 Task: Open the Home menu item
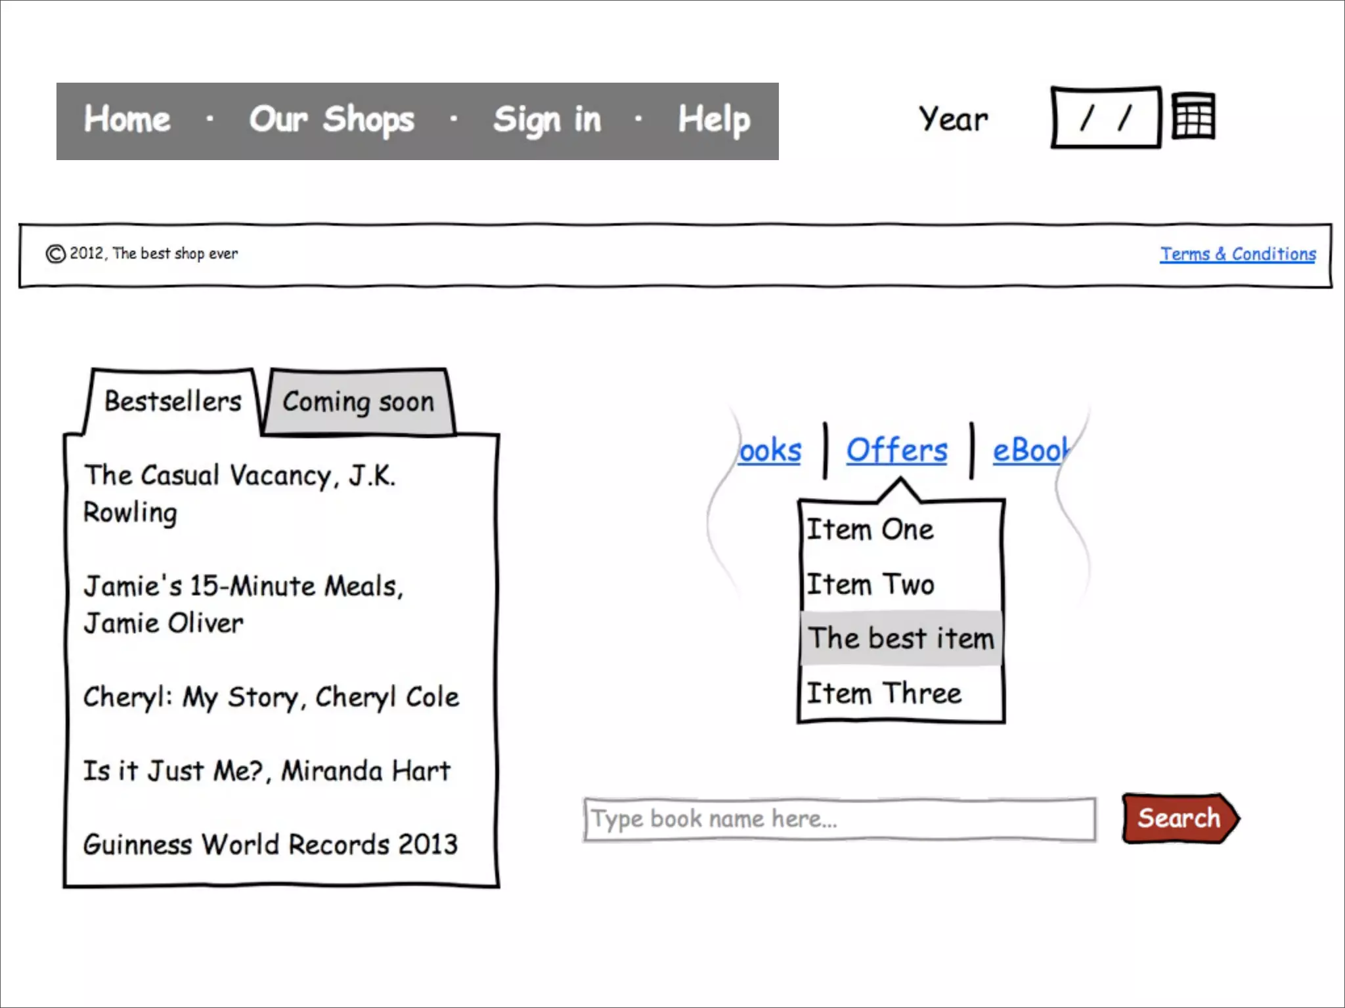tap(127, 120)
